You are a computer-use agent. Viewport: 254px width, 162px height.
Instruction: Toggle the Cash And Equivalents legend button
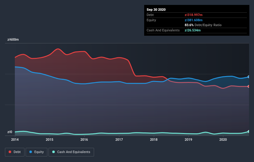coord(71,152)
